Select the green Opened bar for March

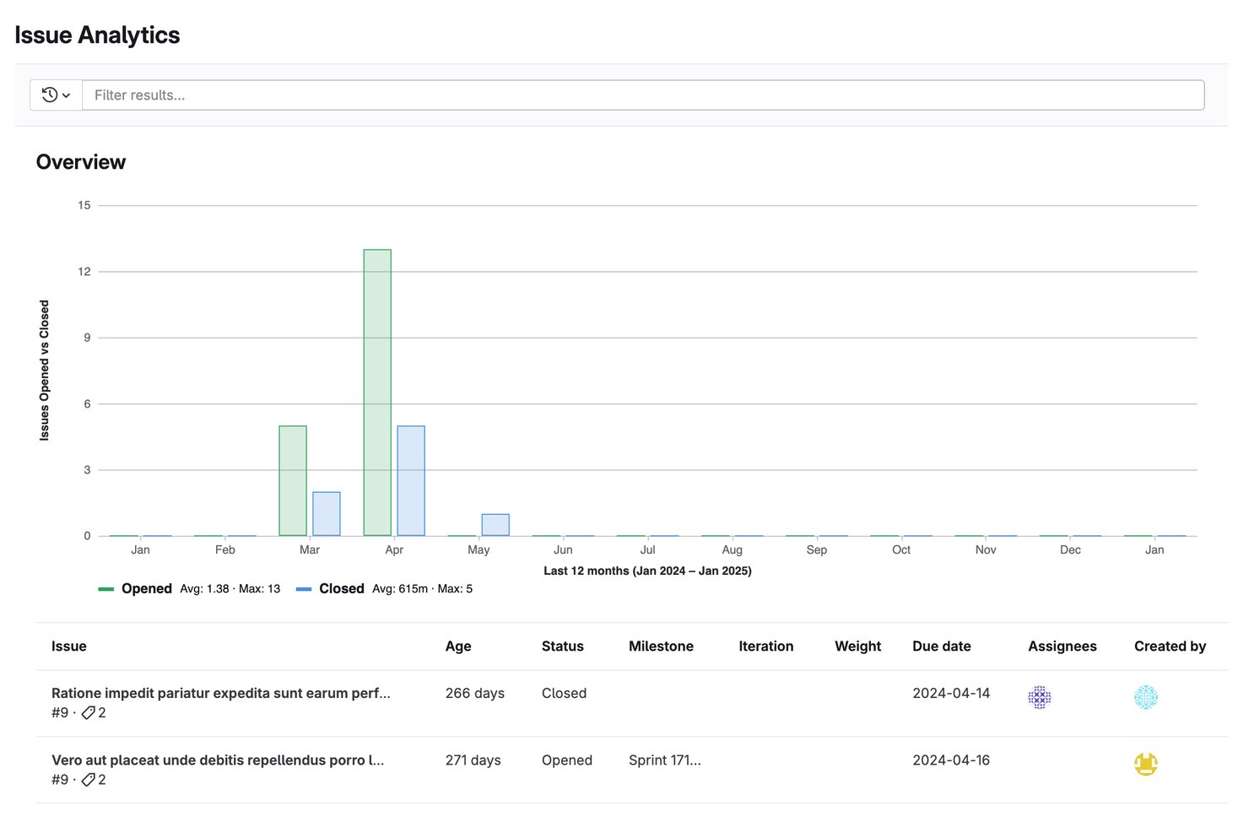(x=293, y=481)
